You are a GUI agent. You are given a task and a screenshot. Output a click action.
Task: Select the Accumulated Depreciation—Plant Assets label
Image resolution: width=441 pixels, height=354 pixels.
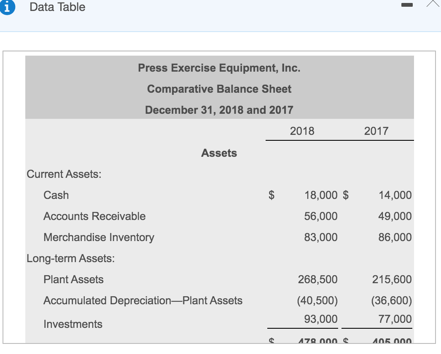[143, 300]
